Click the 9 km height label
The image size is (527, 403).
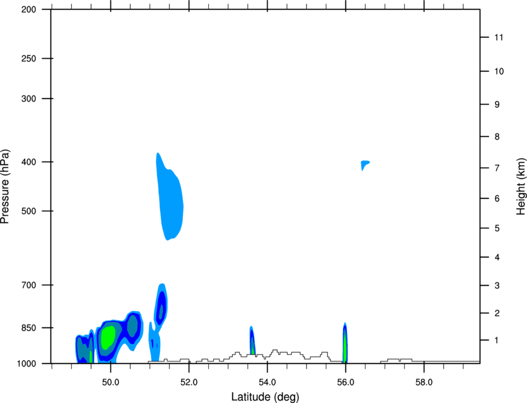click(x=497, y=105)
